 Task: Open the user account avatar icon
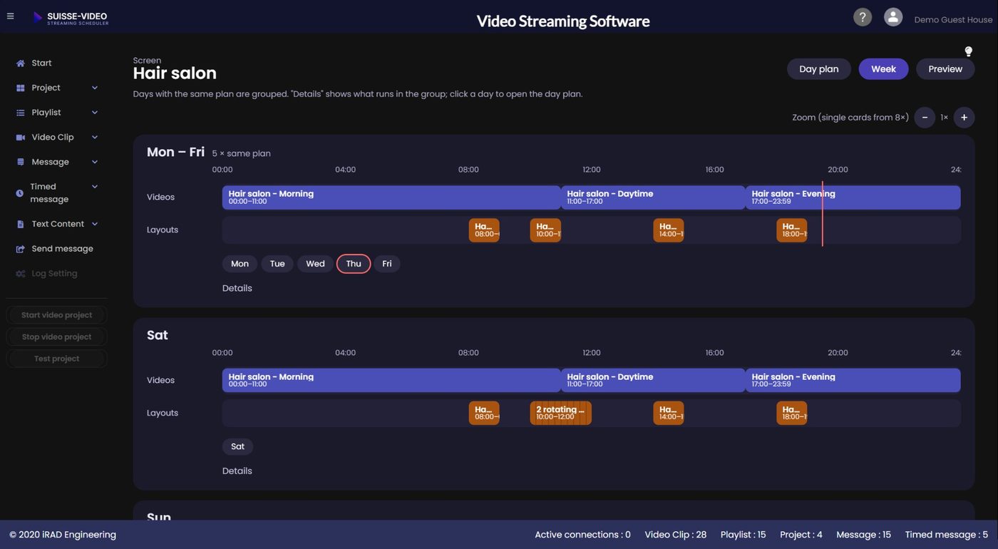pyautogui.click(x=893, y=17)
